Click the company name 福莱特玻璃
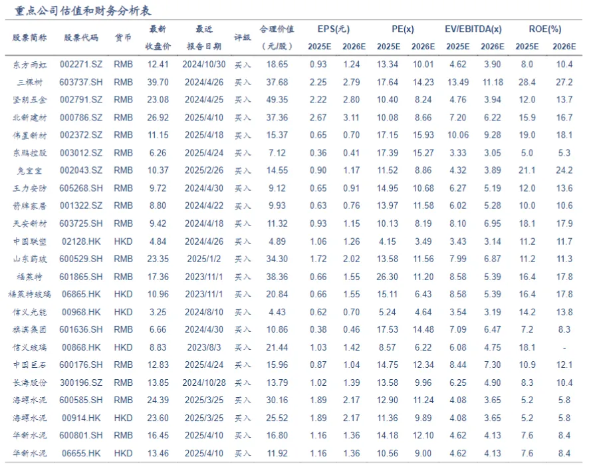Screen dimensions: 591x465 pyautogui.click(x=30, y=295)
